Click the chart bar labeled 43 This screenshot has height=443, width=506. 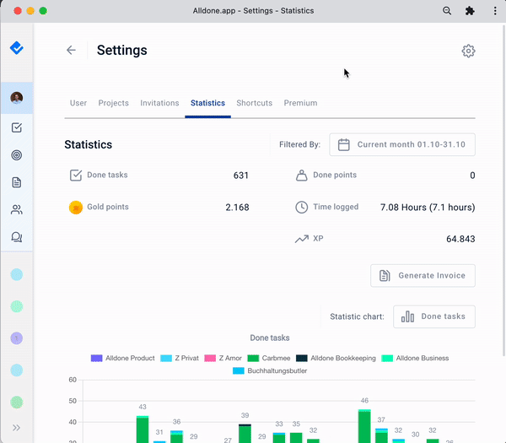click(143, 429)
